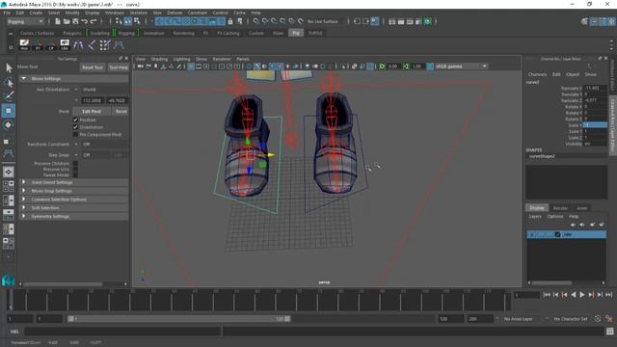Click the play backward button

574,295
